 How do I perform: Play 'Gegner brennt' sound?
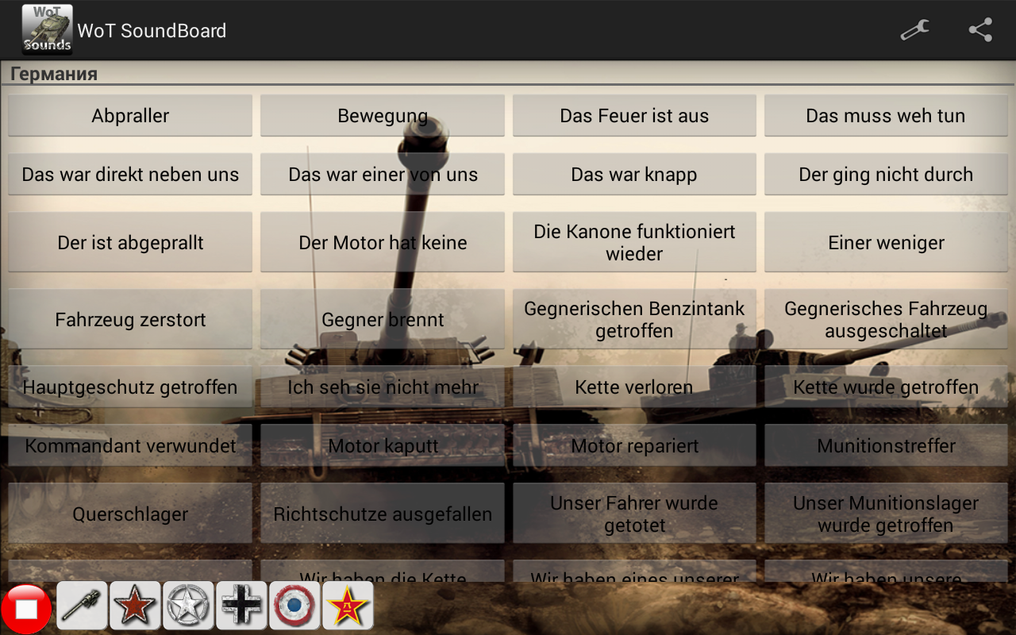coord(383,320)
